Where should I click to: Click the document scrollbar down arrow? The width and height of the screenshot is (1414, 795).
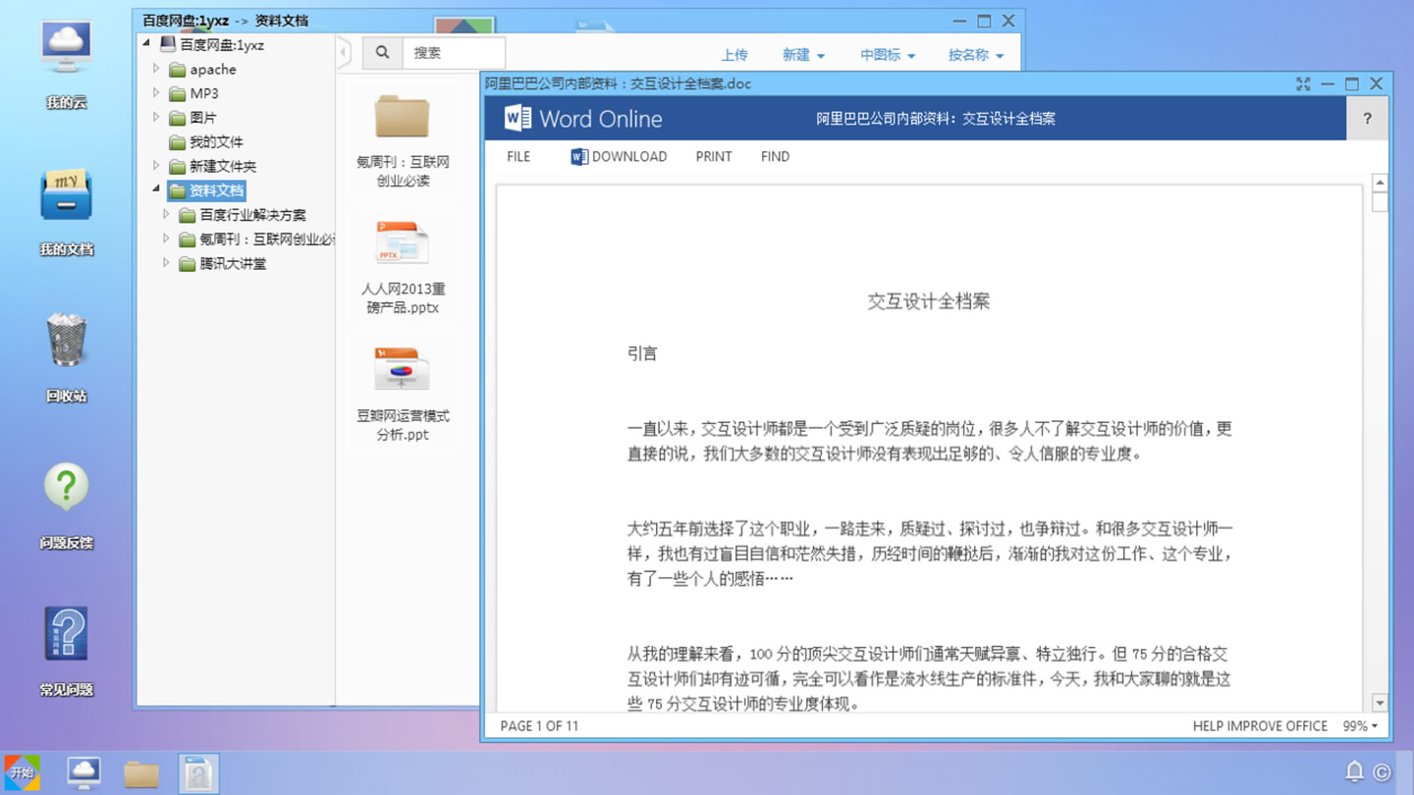point(1380,703)
